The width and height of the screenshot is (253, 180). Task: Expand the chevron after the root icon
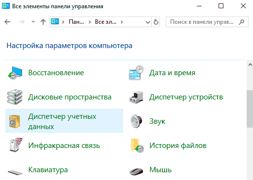[x=63, y=22]
